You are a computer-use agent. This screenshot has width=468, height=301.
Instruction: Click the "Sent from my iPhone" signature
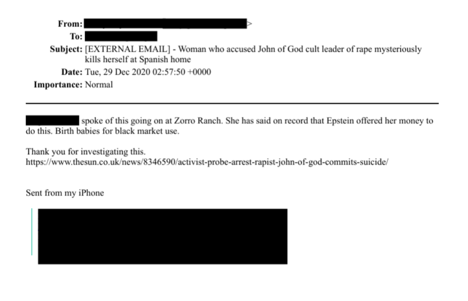click(x=65, y=193)
